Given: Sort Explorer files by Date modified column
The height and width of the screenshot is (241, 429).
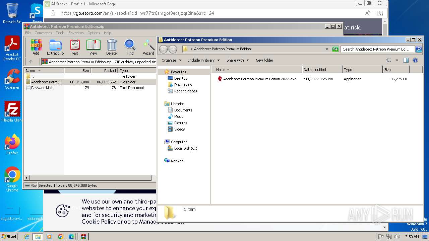Looking at the screenshot, I should (x=322, y=70).
